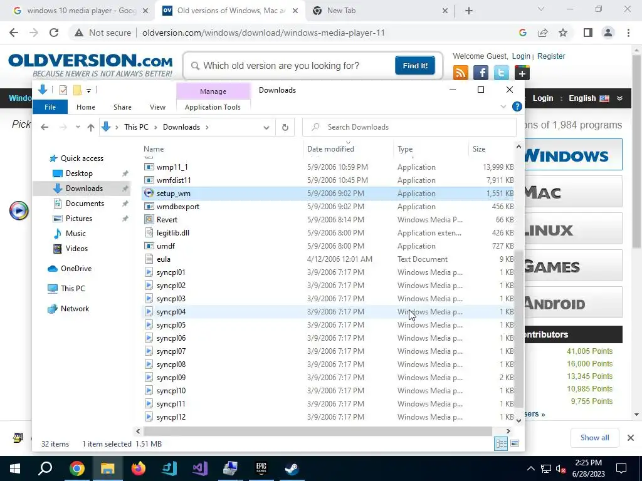Image resolution: width=642 pixels, height=481 pixels.
Task: Launch Steam from the taskbar
Action: point(292,468)
